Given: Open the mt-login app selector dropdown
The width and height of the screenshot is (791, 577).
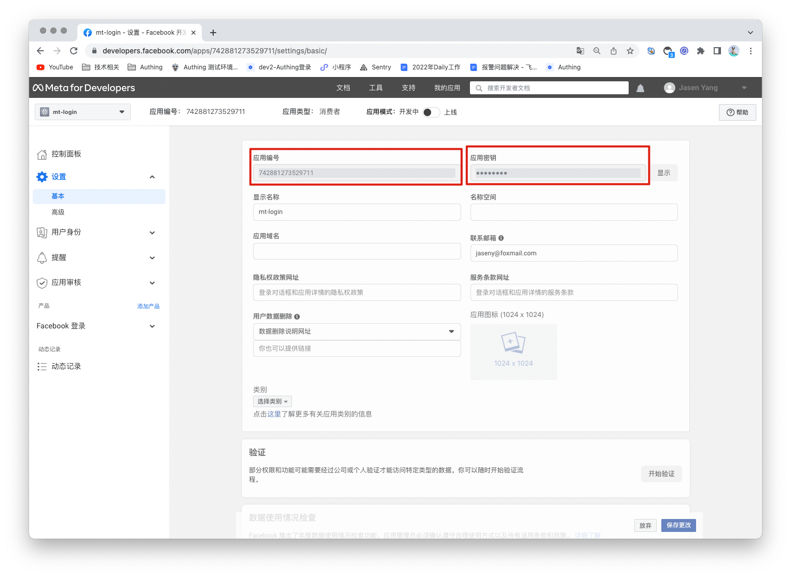Looking at the screenshot, I should pos(82,112).
